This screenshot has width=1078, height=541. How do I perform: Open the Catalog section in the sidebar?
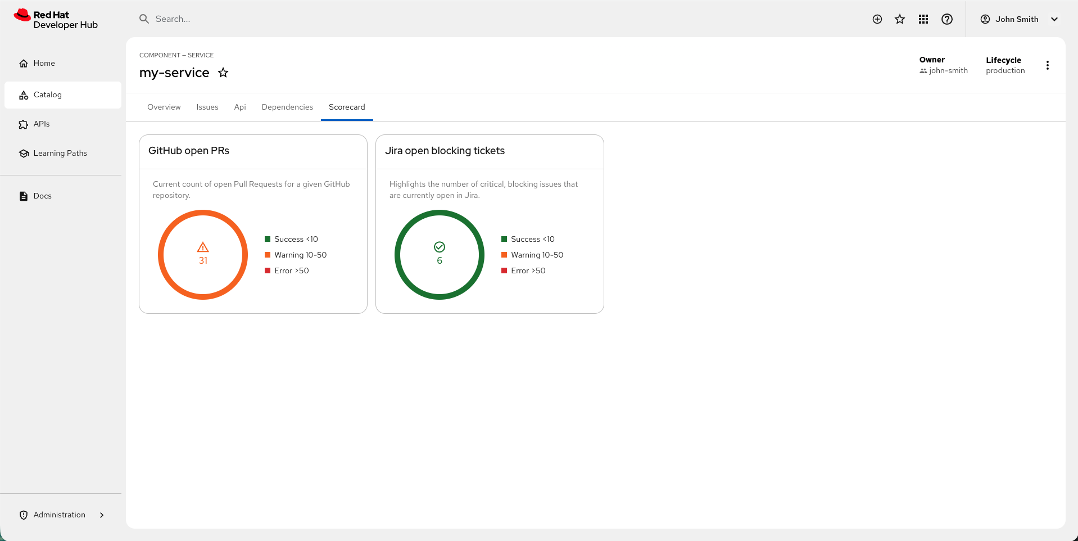click(47, 94)
